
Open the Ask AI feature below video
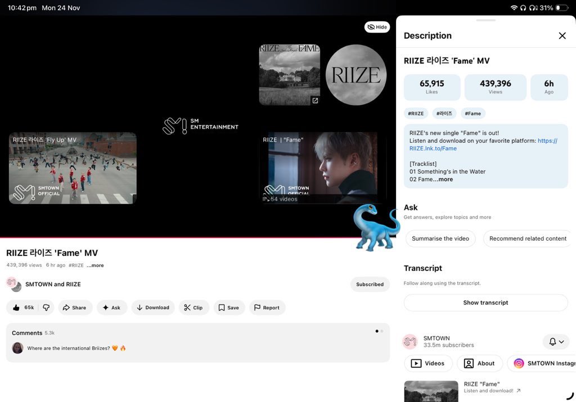point(112,308)
